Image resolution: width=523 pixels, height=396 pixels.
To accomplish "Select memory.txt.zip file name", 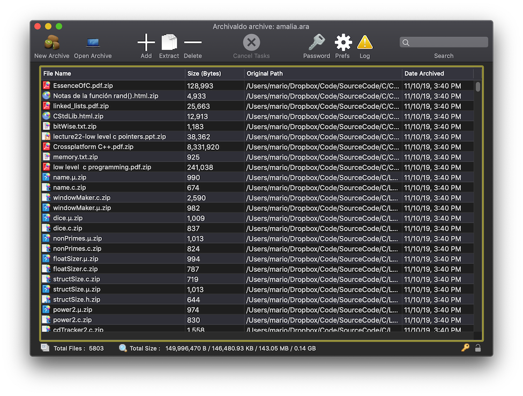I will coord(76,157).
